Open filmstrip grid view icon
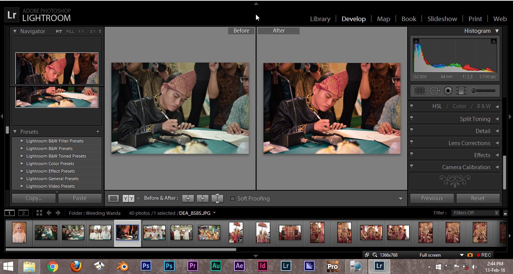This screenshot has height=274, width=513. (39, 213)
